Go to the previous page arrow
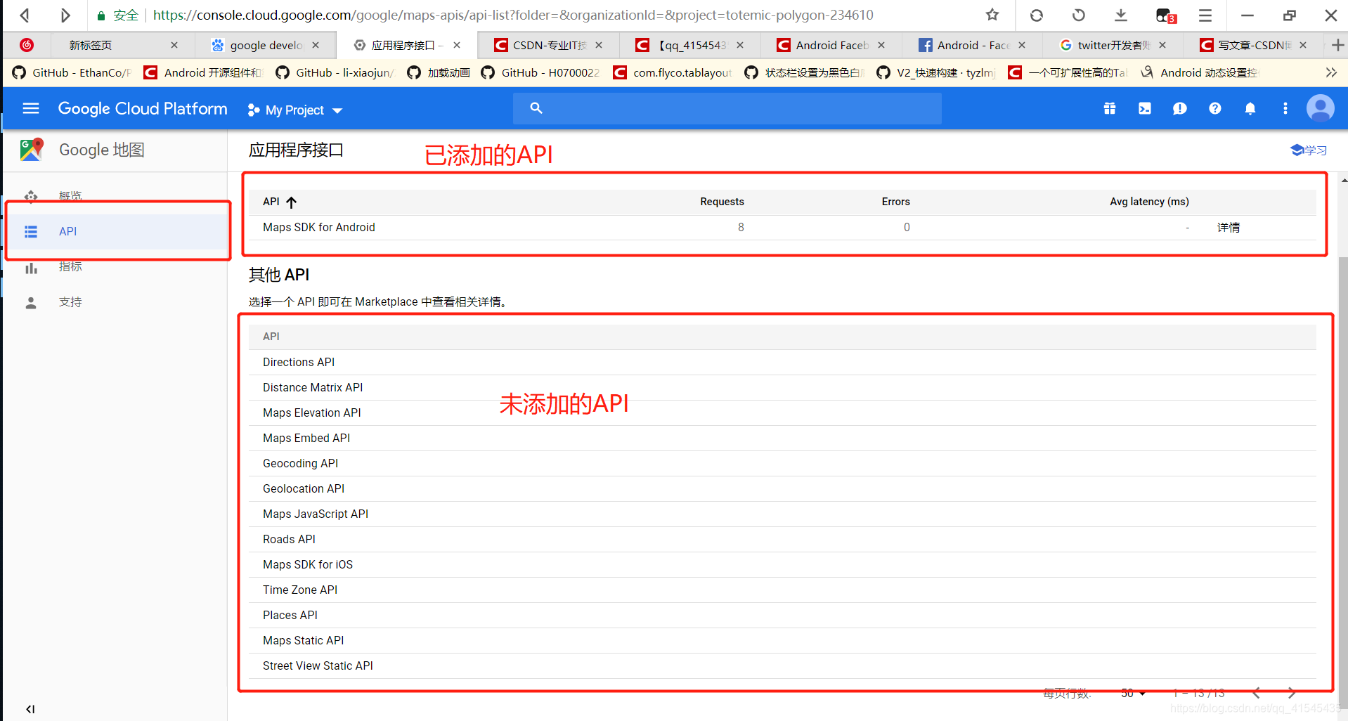 (1257, 693)
